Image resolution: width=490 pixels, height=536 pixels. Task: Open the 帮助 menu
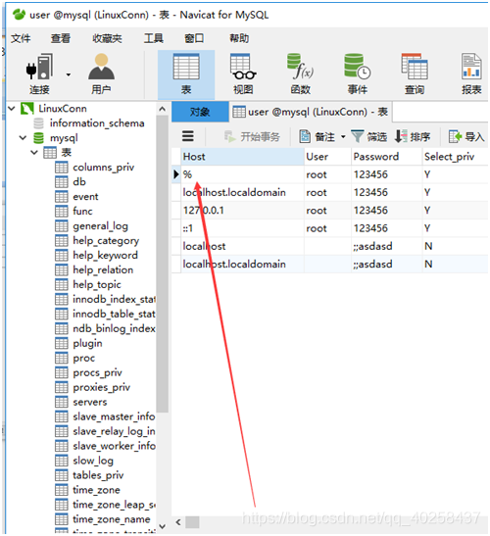239,38
